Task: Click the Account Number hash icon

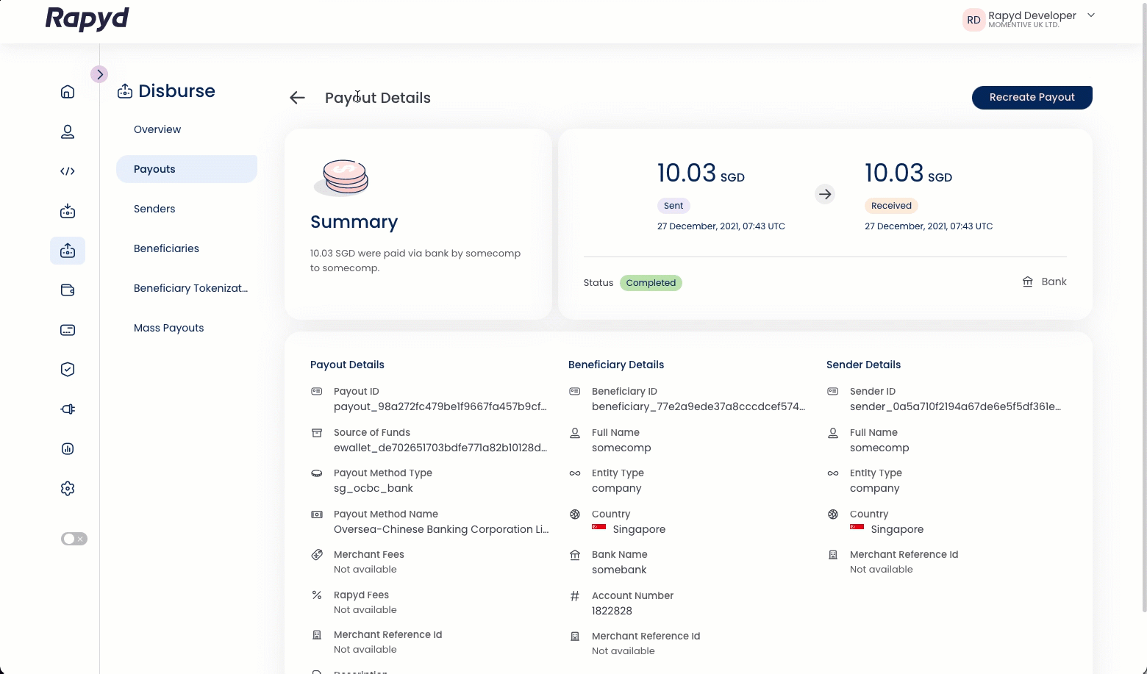Action: pyautogui.click(x=575, y=595)
